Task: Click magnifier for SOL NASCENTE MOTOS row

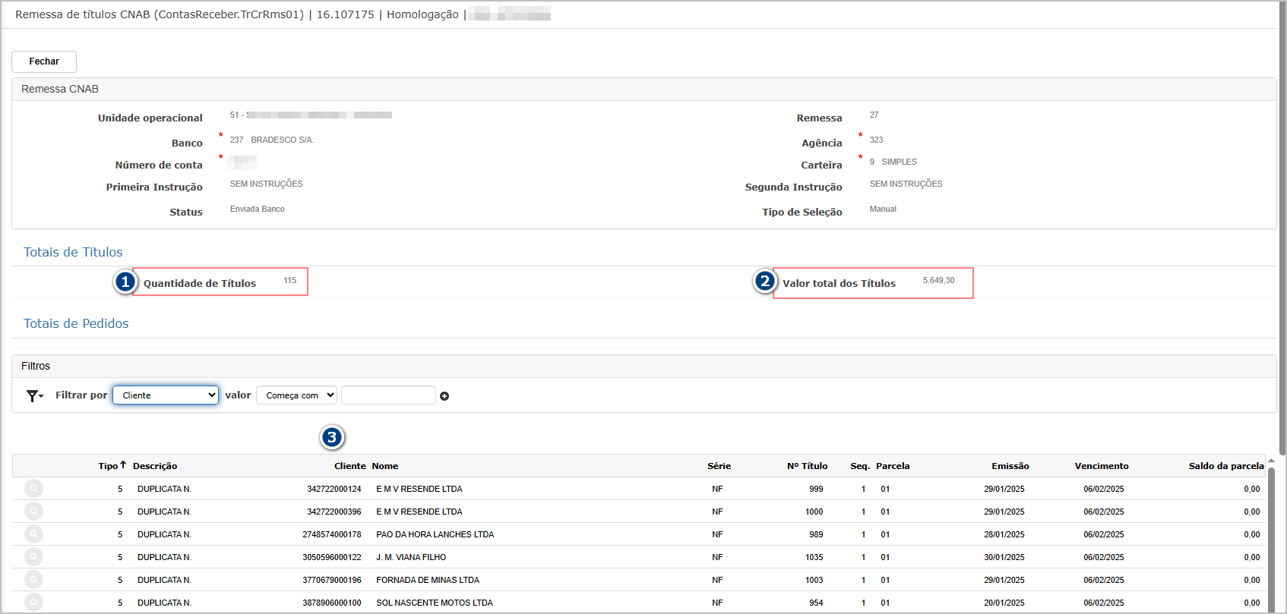Action: [33, 603]
